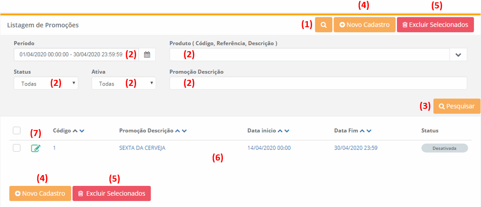Open the SEXTA DA CERVEJA promotion link

[142, 148]
